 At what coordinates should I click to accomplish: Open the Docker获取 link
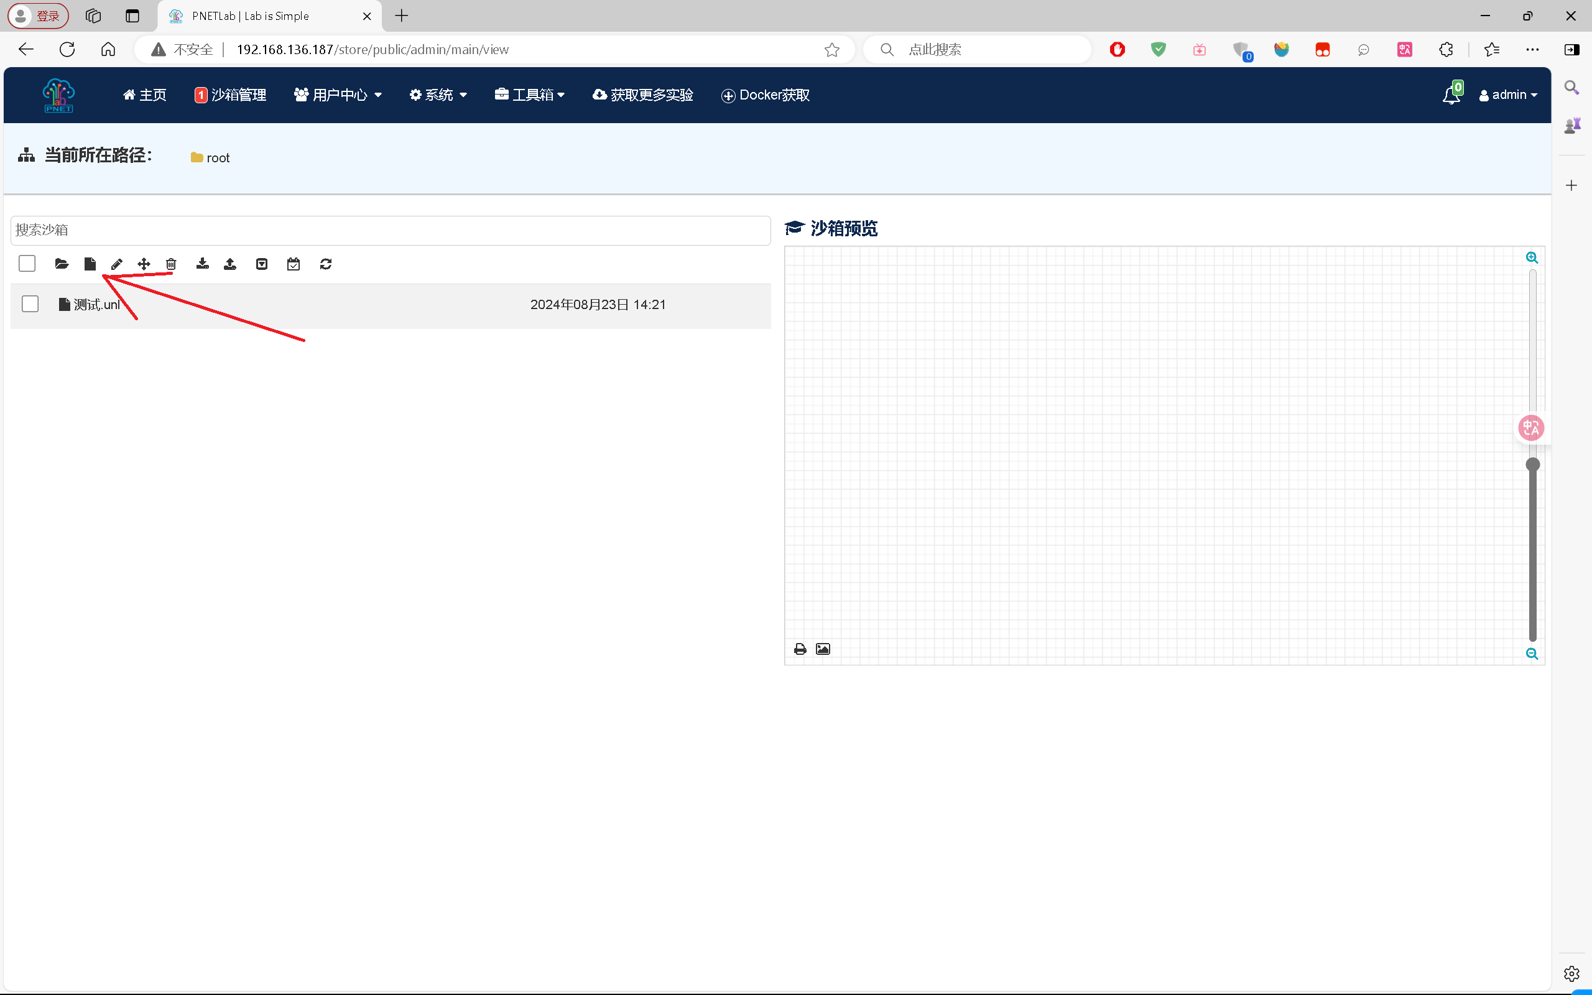tap(766, 95)
